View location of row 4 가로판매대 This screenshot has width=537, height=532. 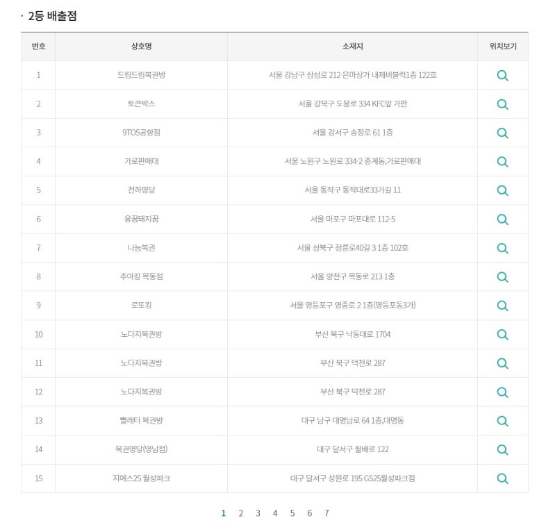502,162
